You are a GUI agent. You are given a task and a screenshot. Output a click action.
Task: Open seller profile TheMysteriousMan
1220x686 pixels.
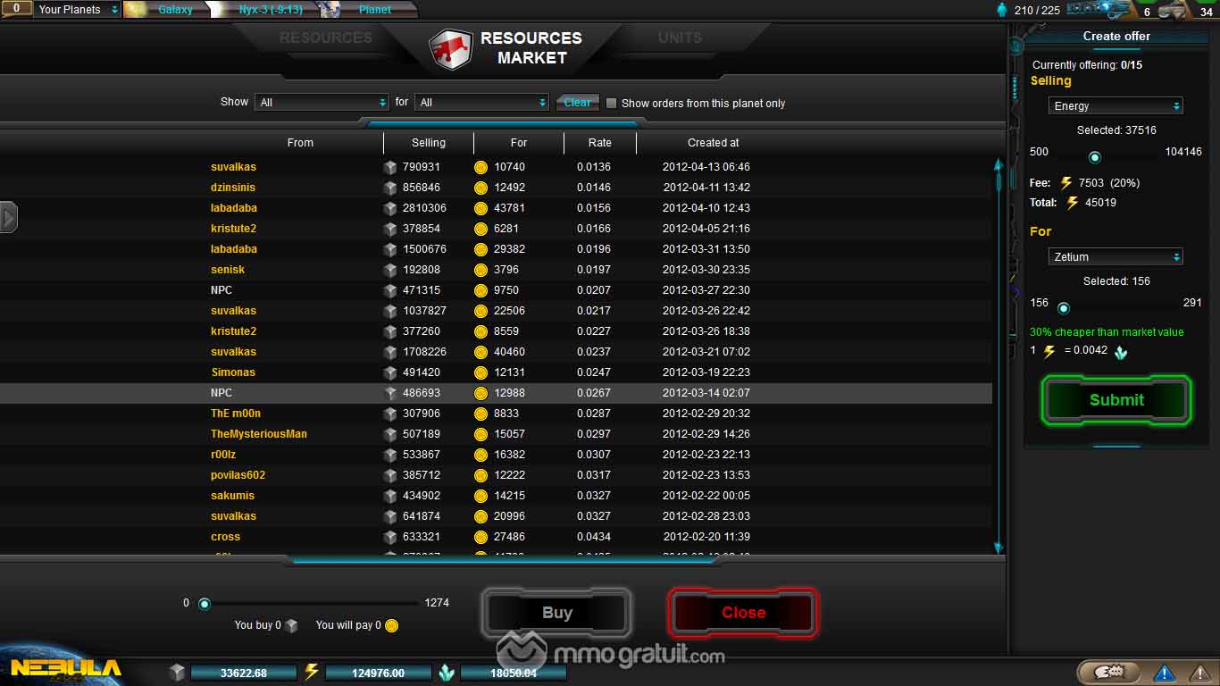(259, 434)
